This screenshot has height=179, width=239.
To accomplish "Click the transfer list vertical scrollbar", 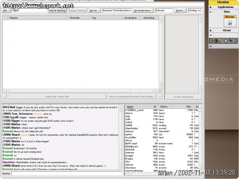I will 200,54.
